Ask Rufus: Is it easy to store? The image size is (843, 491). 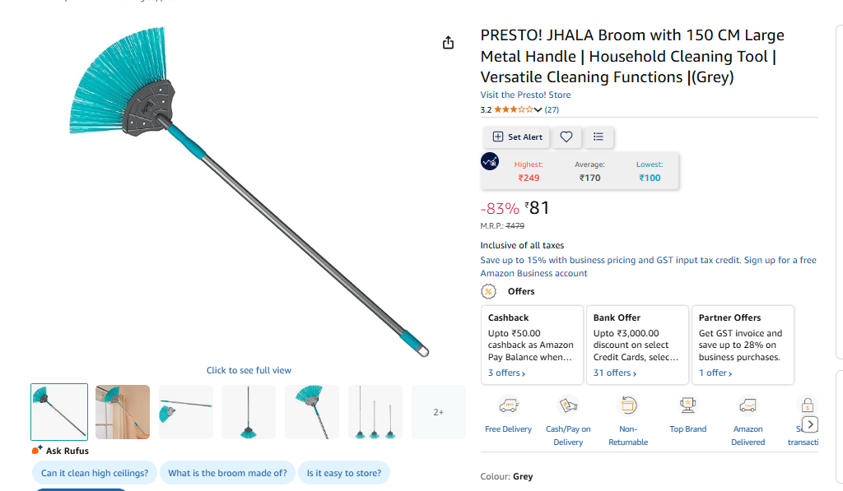[344, 473]
